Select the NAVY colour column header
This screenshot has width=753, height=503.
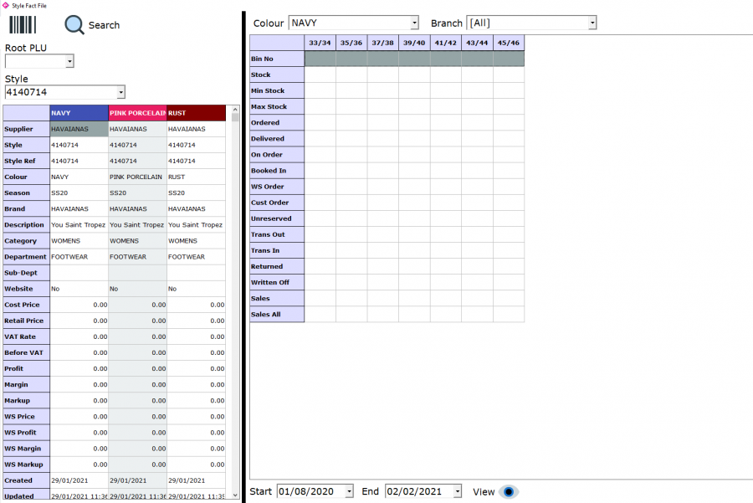click(79, 113)
